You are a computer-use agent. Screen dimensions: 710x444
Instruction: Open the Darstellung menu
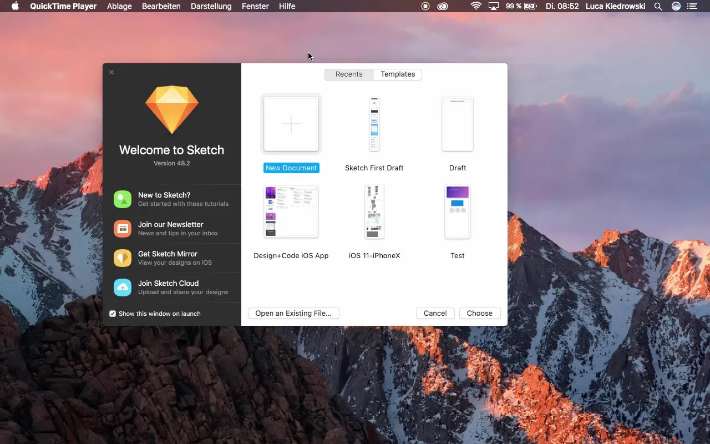(x=211, y=6)
